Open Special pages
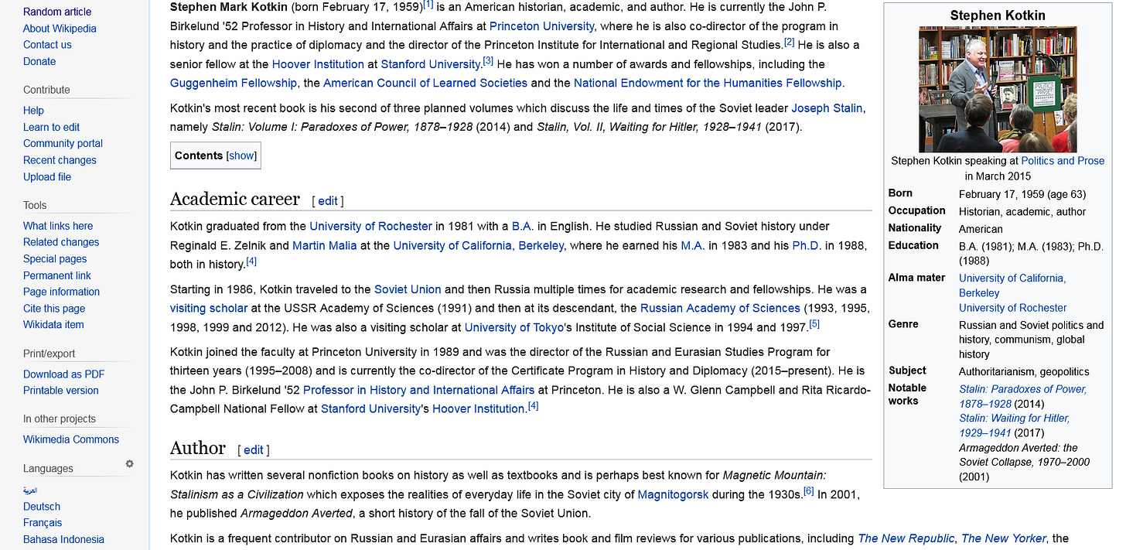Image resolution: width=1126 pixels, height=550 pixels. pos(55,259)
